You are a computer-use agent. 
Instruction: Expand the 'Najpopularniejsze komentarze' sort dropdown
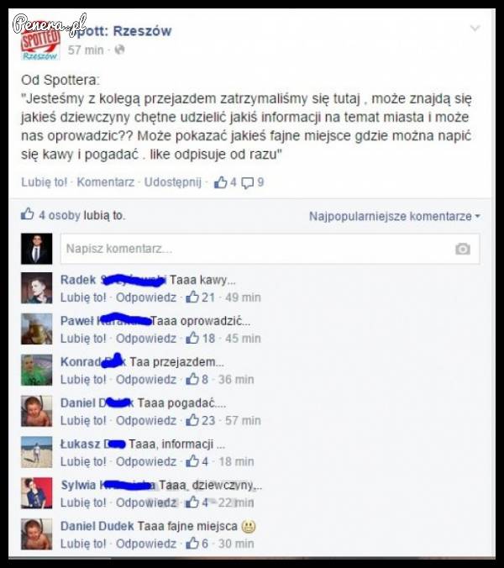pos(394,216)
